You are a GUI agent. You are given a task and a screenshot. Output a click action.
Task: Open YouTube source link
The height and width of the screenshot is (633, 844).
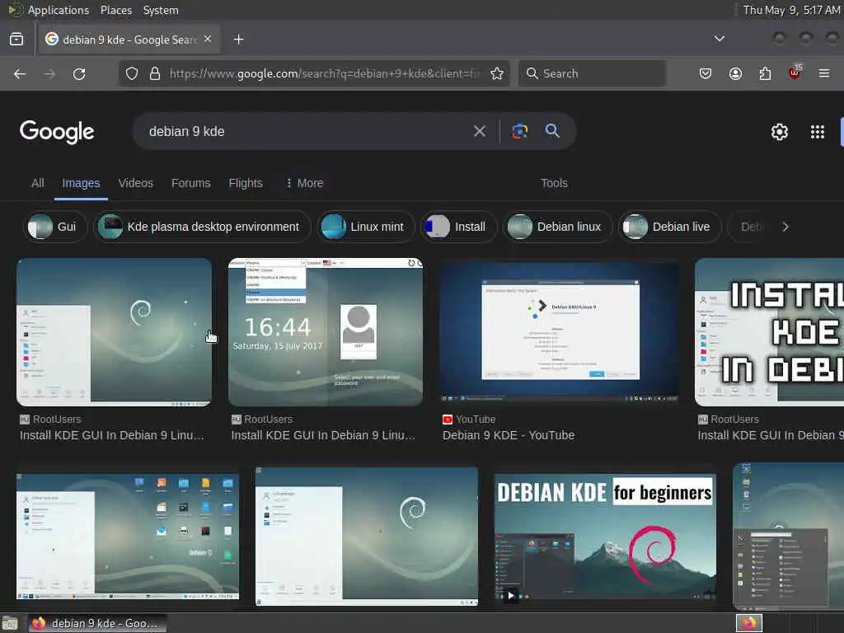pyautogui.click(x=469, y=420)
